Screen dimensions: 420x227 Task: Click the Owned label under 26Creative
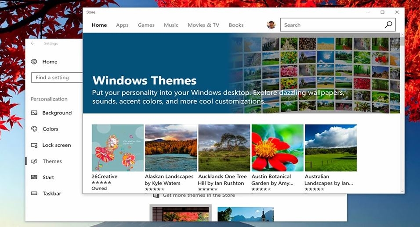tap(99, 188)
